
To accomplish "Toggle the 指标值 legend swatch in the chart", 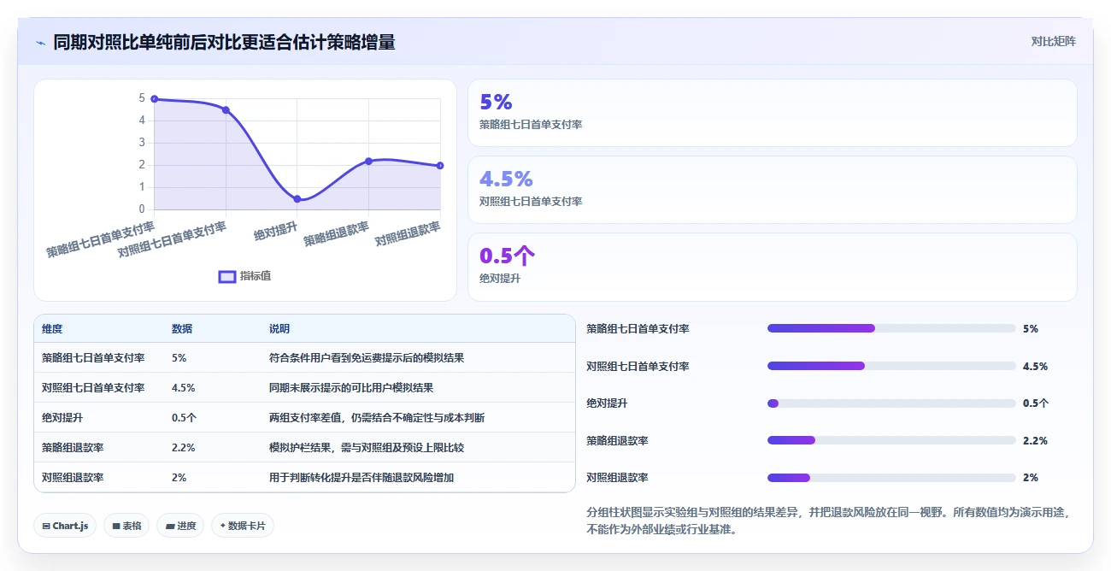I will click(x=227, y=276).
